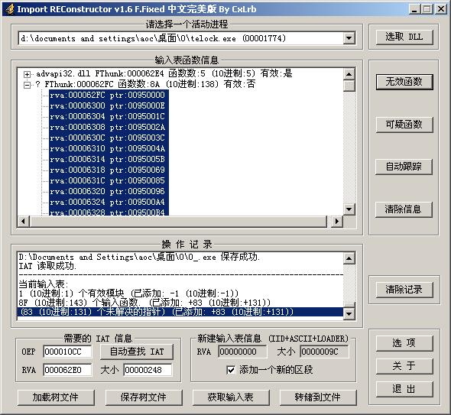Viewport: 451px width, 415px height.
Task: Select log line '8F (10进制:143) 个输入函数'
Action: (144, 303)
